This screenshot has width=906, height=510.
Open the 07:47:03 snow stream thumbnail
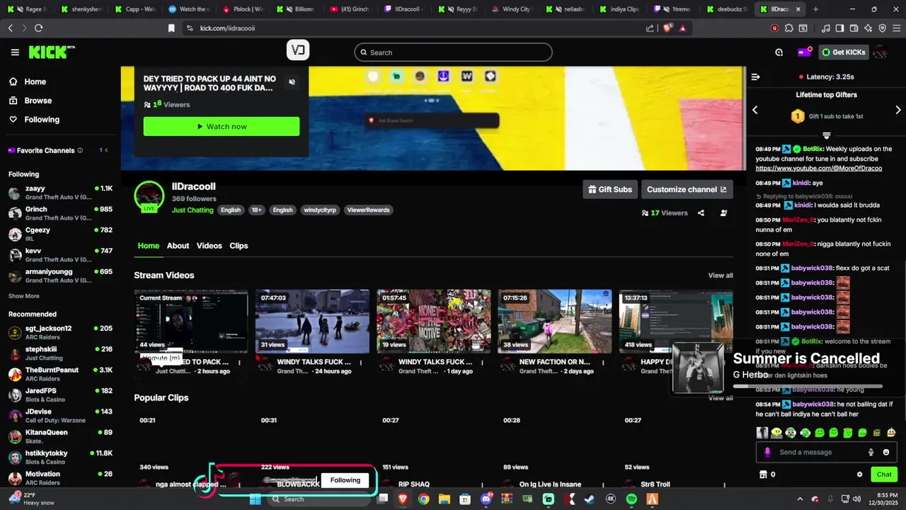[312, 321]
